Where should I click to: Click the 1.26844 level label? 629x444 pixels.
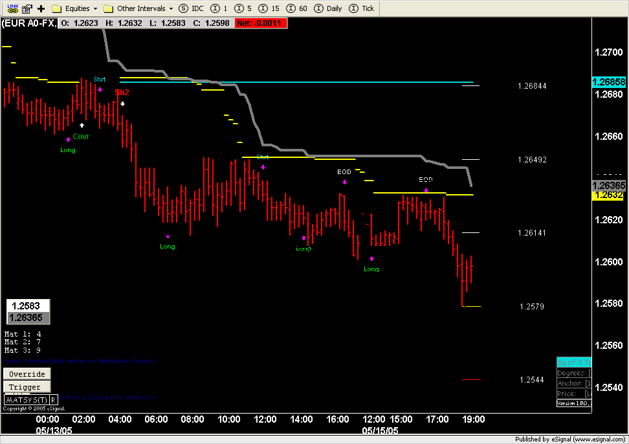532,86
